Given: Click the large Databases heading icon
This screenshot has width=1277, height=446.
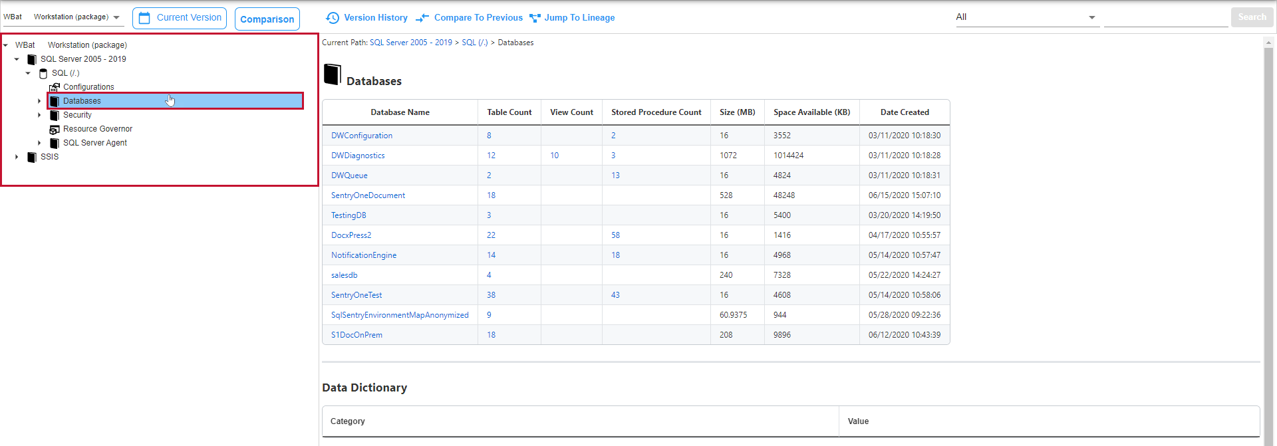Looking at the screenshot, I should [333, 74].
